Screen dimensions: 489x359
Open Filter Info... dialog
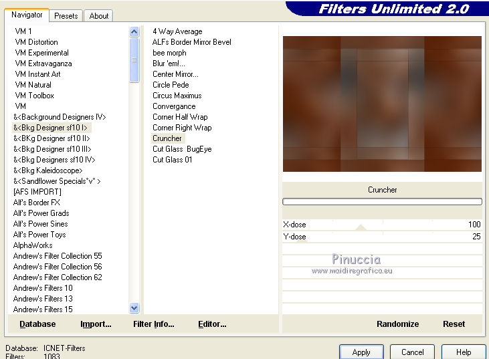[153, 324]
